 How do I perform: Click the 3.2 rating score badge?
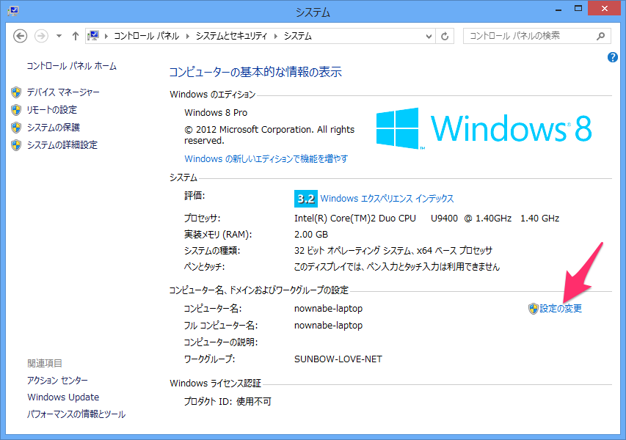click(x=306, y=199)
